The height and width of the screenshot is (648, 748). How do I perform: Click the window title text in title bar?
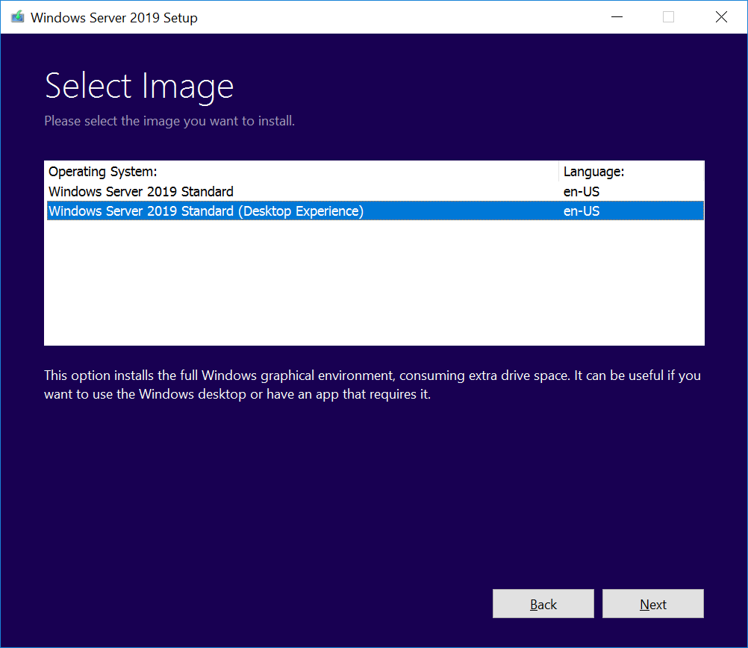pyautogui.click(x=113, y=17)
